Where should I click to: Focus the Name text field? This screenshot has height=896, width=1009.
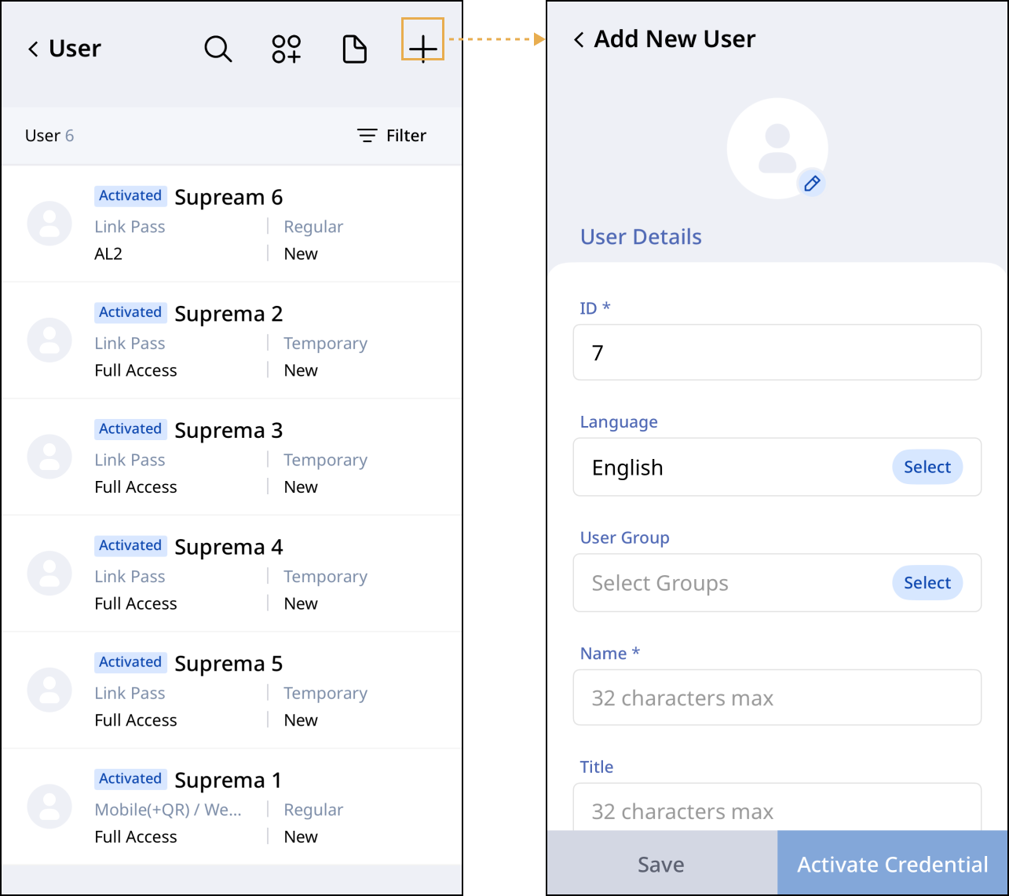[776, 697]
